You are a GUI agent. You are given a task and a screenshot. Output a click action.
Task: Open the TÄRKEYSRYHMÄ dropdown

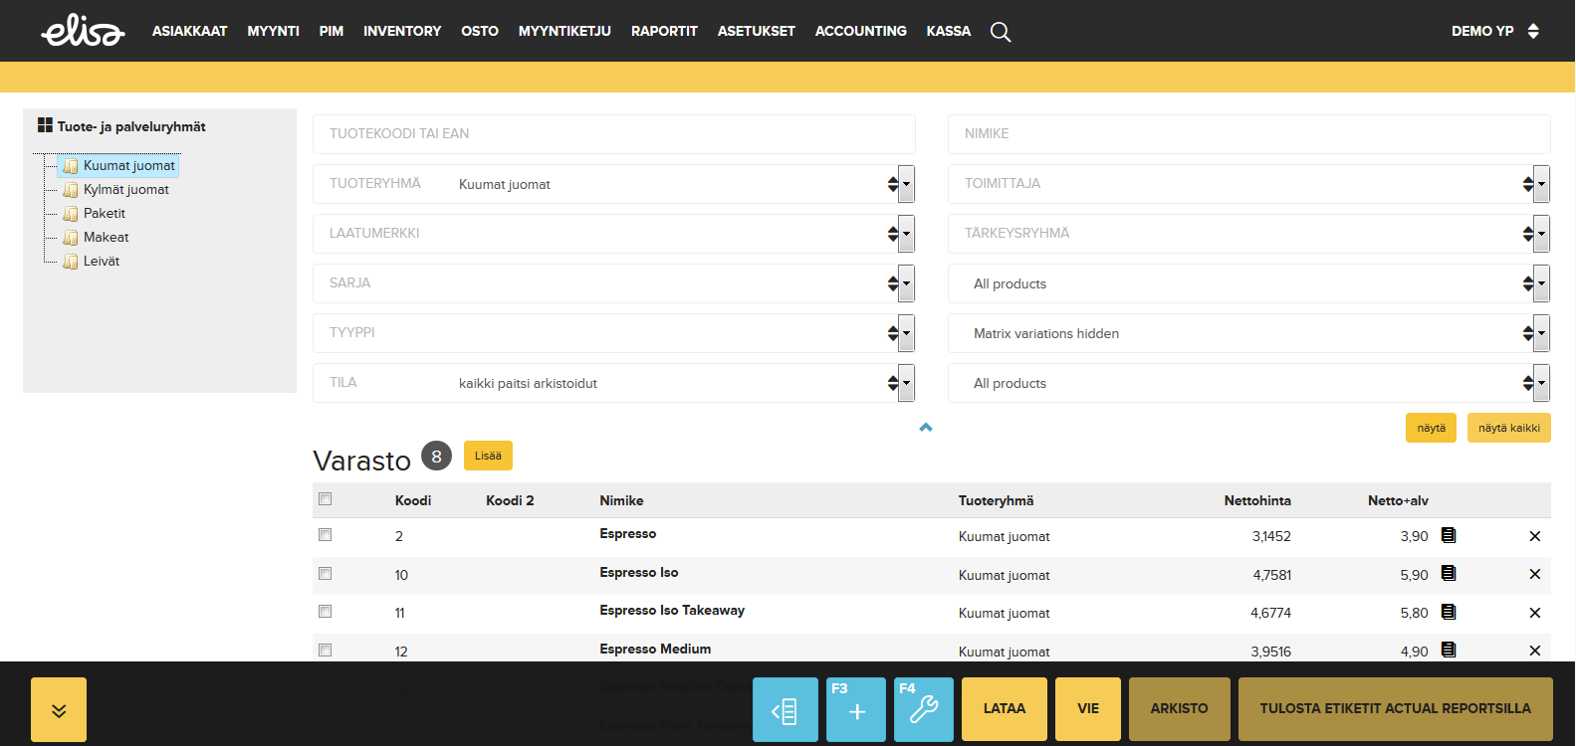(1249, 234)
